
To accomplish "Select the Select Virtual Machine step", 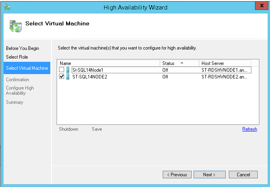I will pos(27,68).
